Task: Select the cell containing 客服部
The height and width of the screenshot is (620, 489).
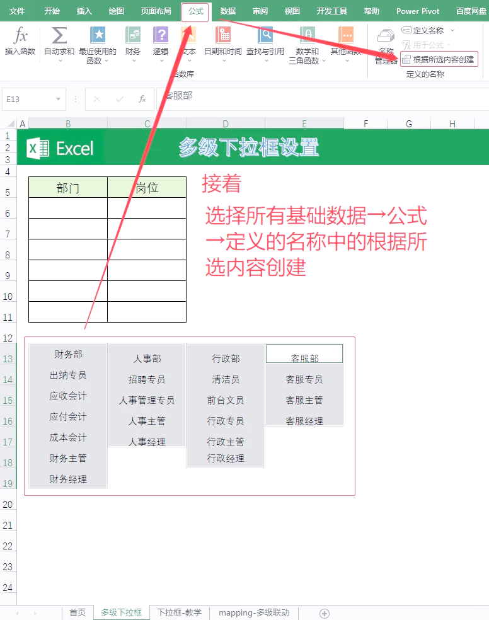Action: tap(304, 353)
